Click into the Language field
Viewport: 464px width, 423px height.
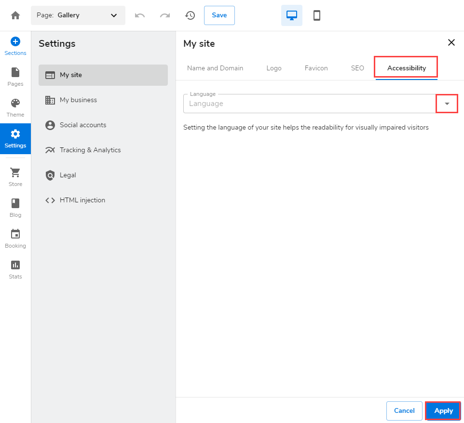[x=310, y=104]
